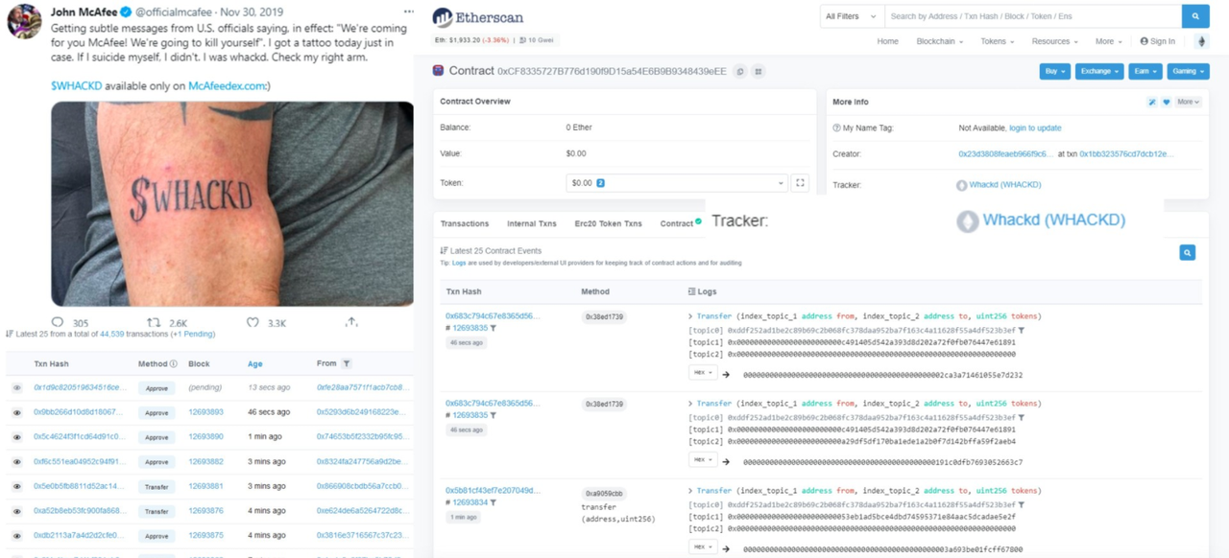Toggle eye icon for transaction 0xdb2113a7
1229x558 pixels.
16,535
